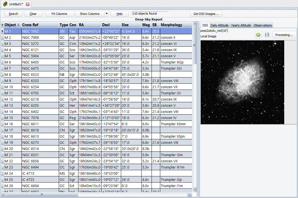The height and width of the screenshot is (198, 298).
Task: Open the Observations tab
Action: [263, 25]
